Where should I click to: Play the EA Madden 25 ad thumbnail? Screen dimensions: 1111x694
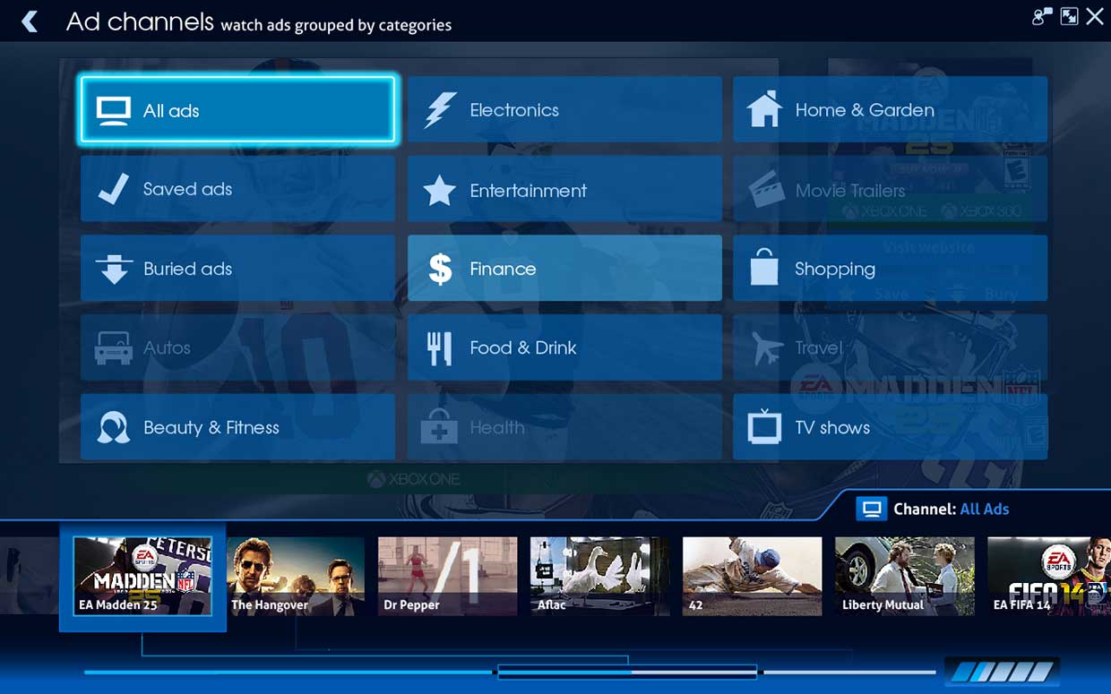tap(142, 576)
